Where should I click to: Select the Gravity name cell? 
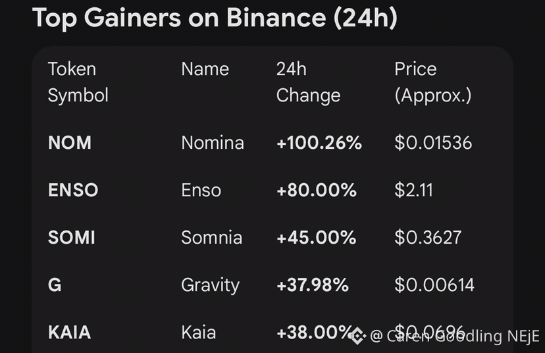210,285
